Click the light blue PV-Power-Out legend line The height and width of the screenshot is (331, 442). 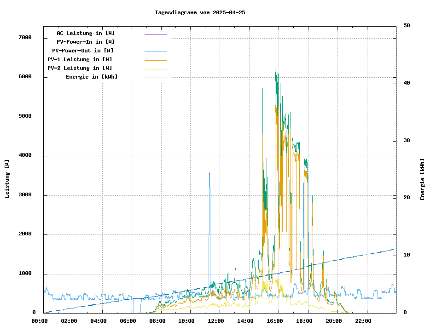click(x=155, y=51)
